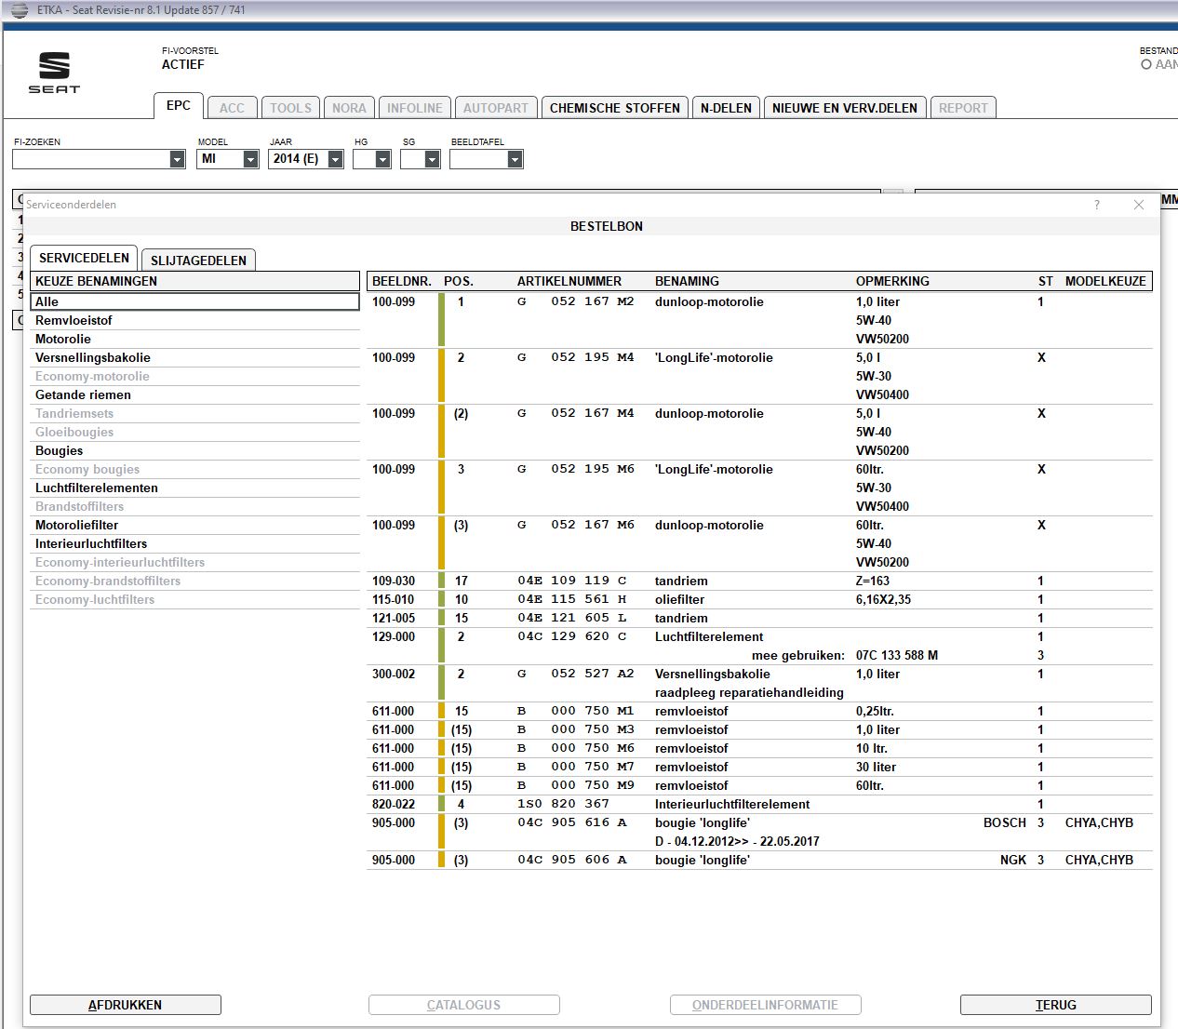Click the green color bar of oliefilter row

pyautogui.click(x=442, y=600)
